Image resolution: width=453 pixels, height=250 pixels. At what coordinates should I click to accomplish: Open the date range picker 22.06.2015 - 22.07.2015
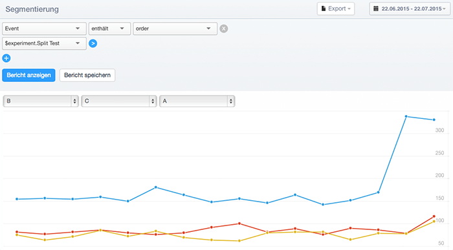pos(410,8)
